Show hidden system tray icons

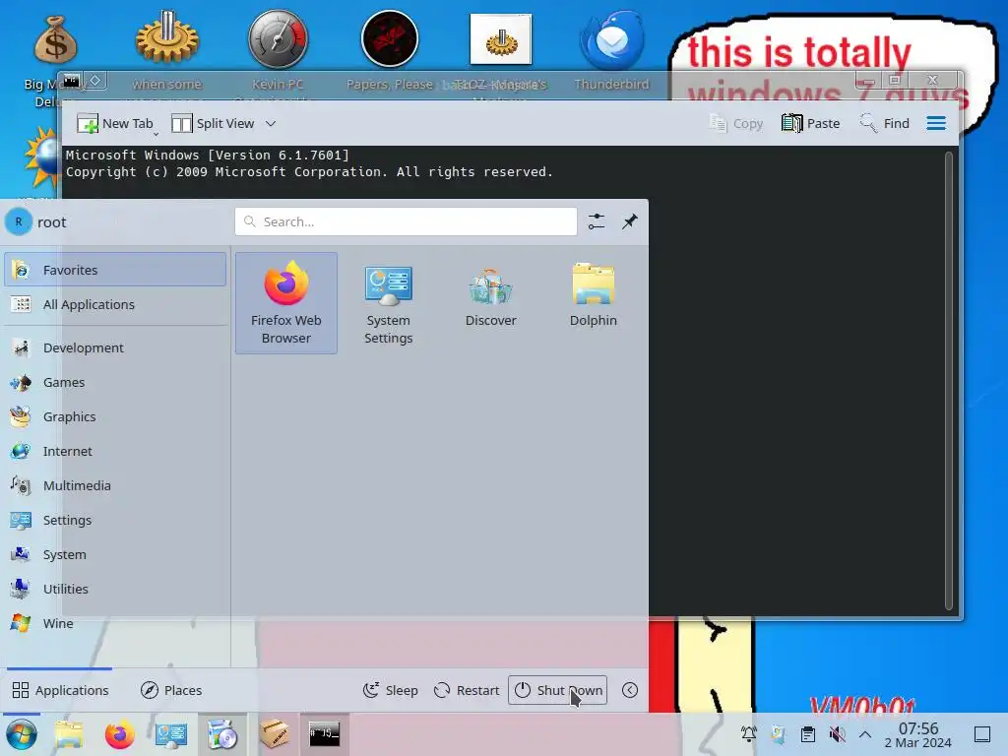tap(865, 734)
